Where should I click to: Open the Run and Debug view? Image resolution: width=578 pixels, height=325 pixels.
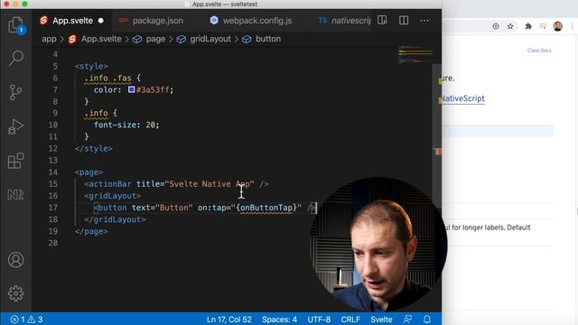tap(16, 126)
